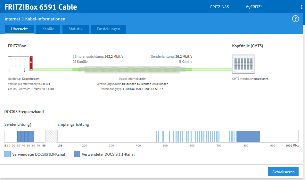Select the CM MAC-Adresse value
Screen dimensions: 305x180
click(42, 89)
